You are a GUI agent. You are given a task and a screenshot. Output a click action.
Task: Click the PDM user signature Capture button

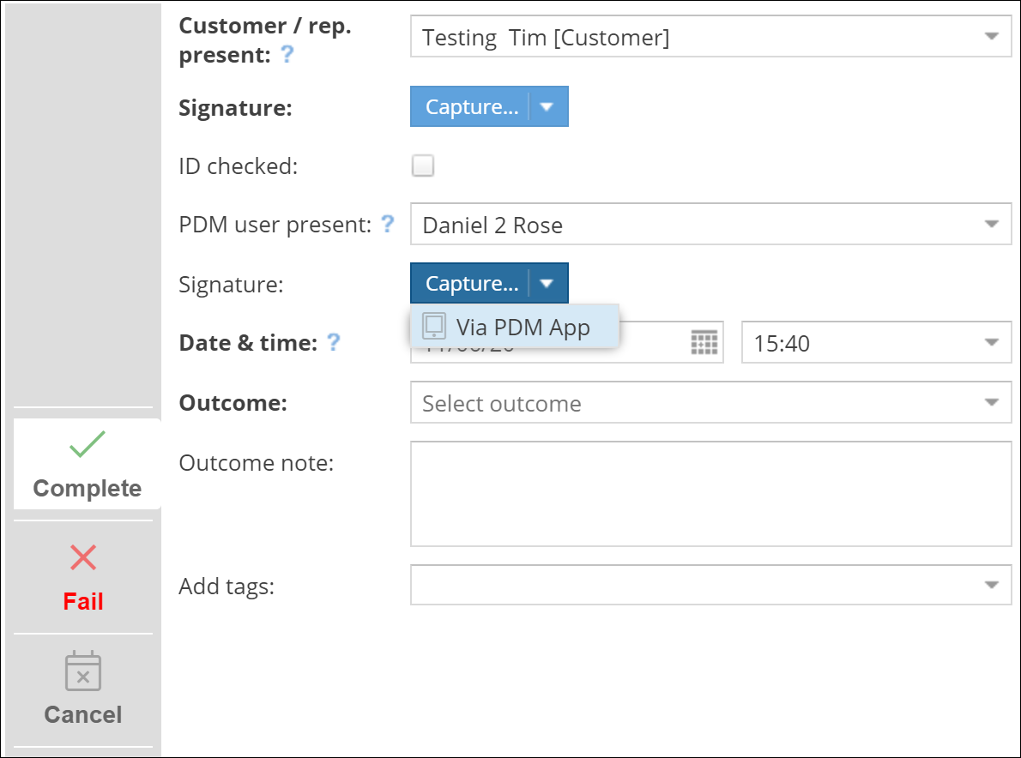pyautogui.click(x=471, y=283)
